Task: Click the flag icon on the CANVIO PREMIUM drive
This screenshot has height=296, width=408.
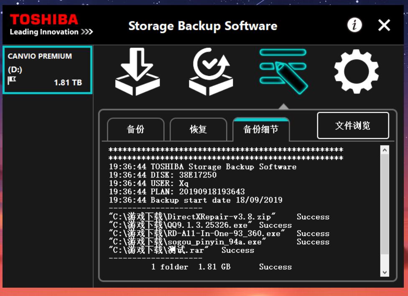Action: coord(12,80)
